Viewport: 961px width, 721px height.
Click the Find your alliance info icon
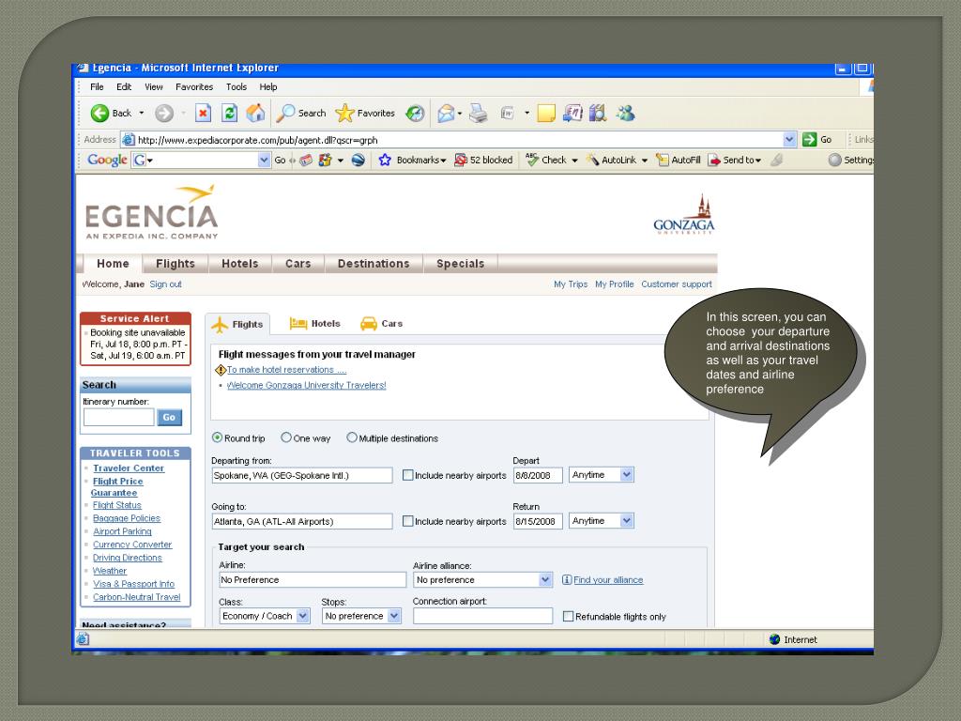tap(567, 579)
